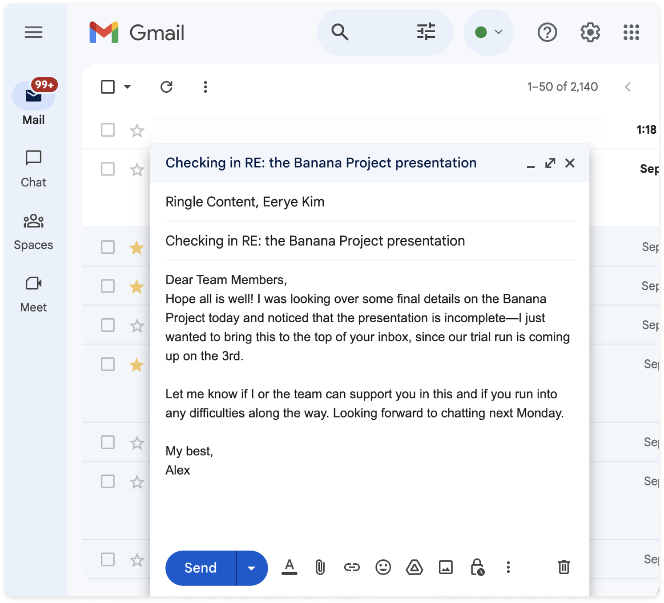Tick the select-all checkbox

coord(108,87)
